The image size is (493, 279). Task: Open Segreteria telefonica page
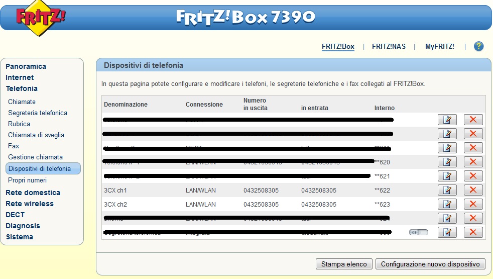click(38, 113)
